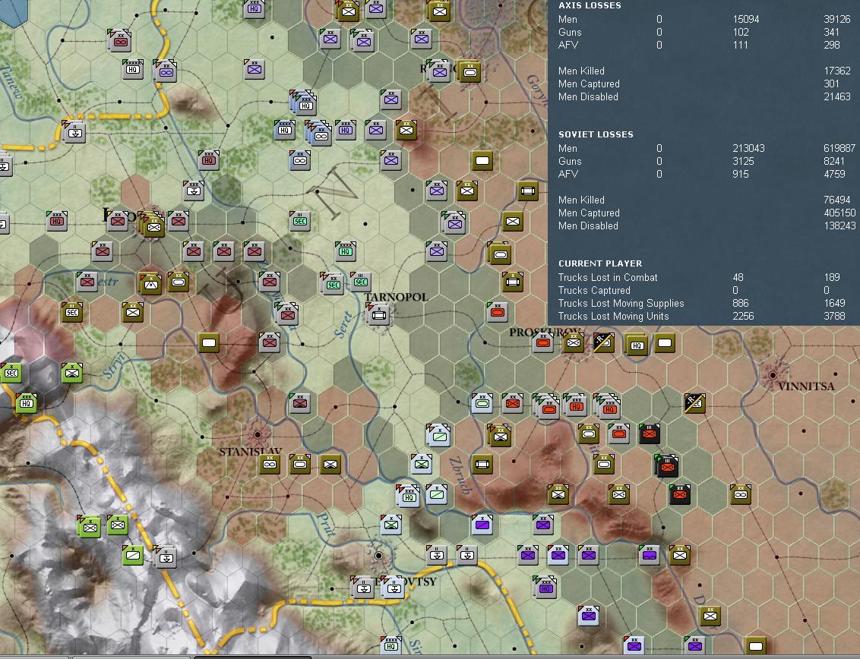Screen dimensions: 860x659
Task: Click Soviet Men Captured value 405150
Action: [839, 213]
